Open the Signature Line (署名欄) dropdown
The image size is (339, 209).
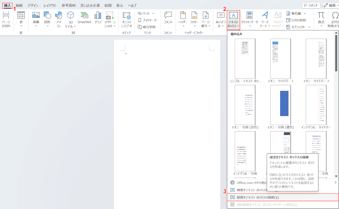point(296,13)
